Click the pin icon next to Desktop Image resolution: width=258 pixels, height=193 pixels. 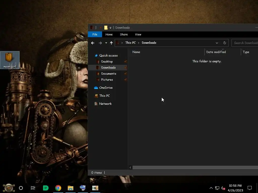point(126,62)
